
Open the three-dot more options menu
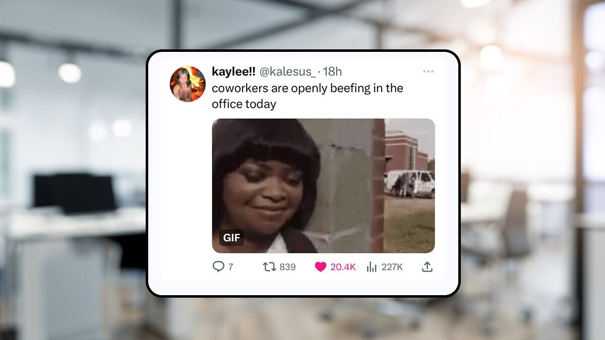pyautogui.click(x=428, y=72)
